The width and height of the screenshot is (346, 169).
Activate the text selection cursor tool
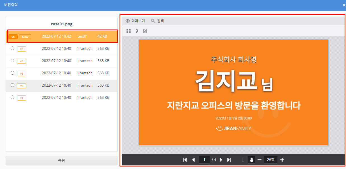click(243, 160)
